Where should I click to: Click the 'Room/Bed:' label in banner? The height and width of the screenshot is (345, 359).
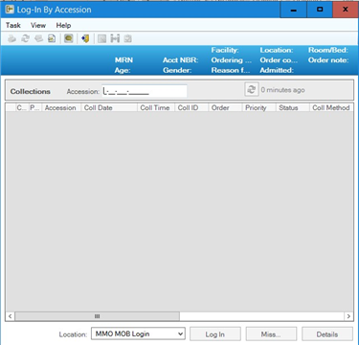328,50
